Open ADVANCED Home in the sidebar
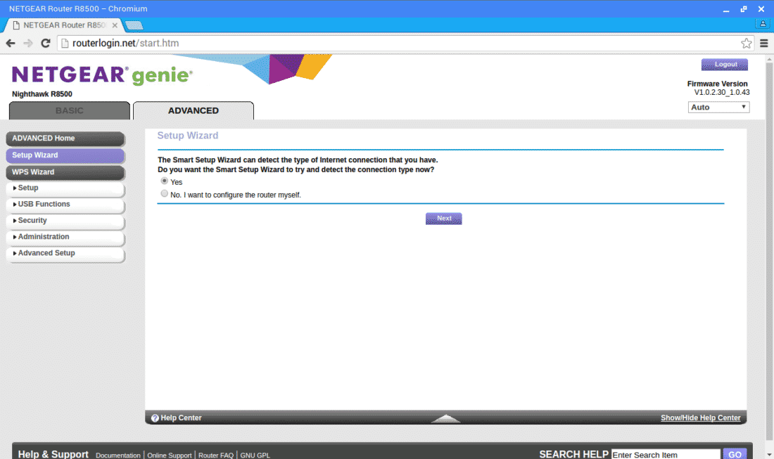 (x=65, y=138)
